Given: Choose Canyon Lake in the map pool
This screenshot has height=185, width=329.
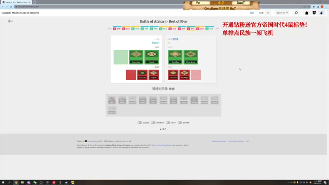Looking at the screenshot, I should [x=153, y=100].
